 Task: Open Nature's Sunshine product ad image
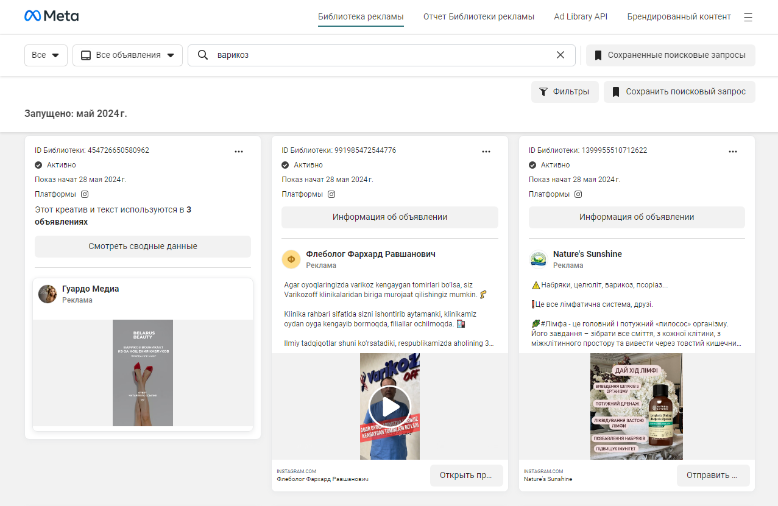click(637, 406)
